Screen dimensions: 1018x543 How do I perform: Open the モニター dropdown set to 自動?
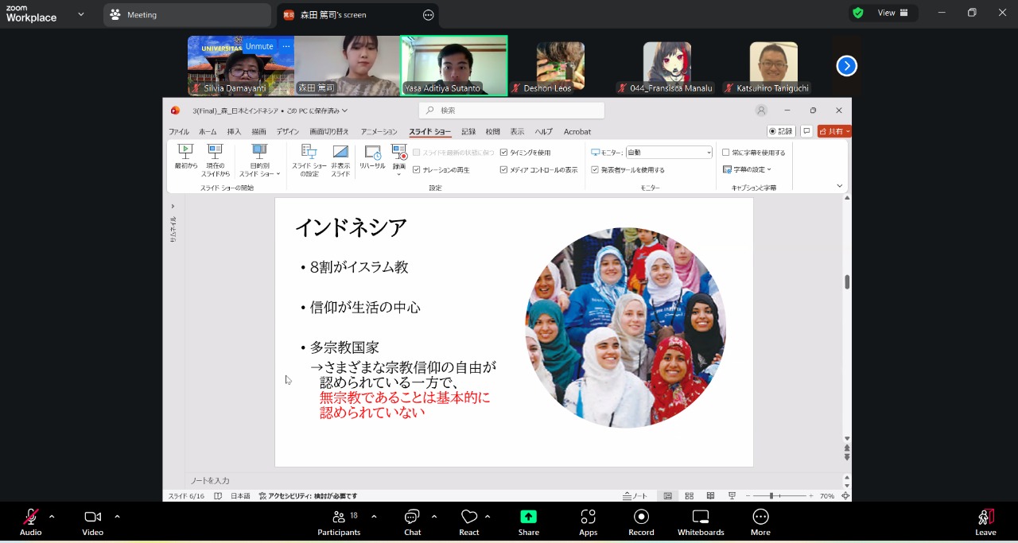pos(669,152)
